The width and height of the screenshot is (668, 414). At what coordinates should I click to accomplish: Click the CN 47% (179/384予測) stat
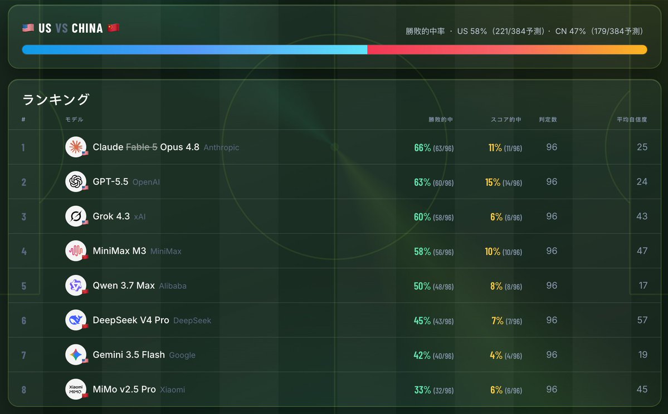pos(599,31)
